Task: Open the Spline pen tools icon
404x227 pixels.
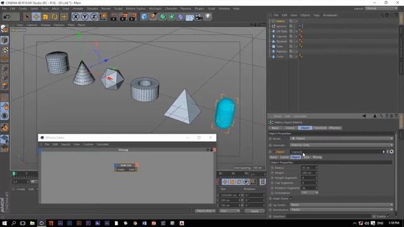Action: [x=153, y=17]
